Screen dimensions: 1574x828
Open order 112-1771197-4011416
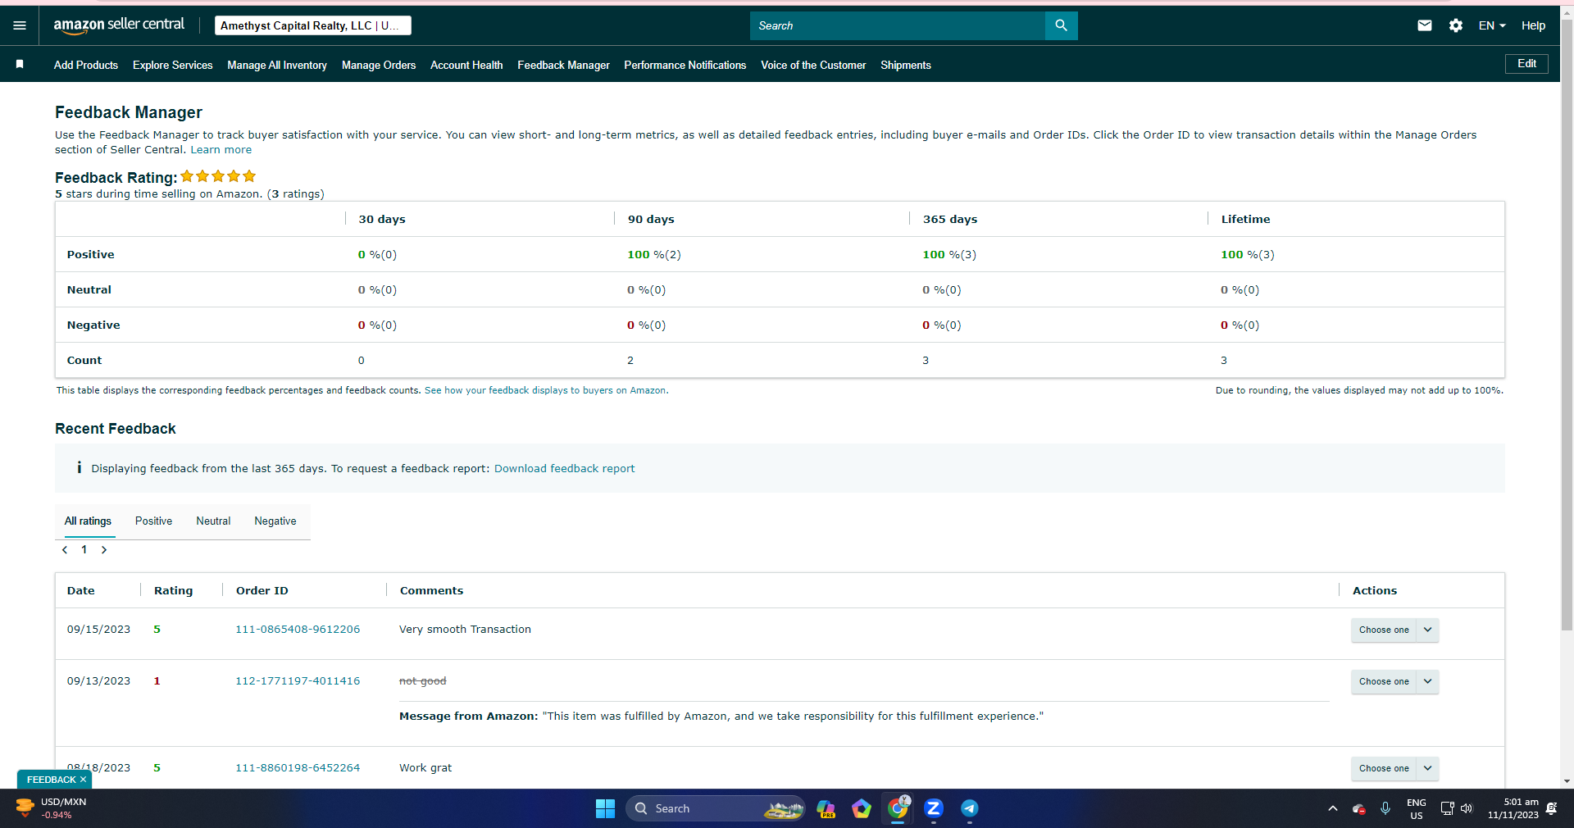(x=298, y=681)
